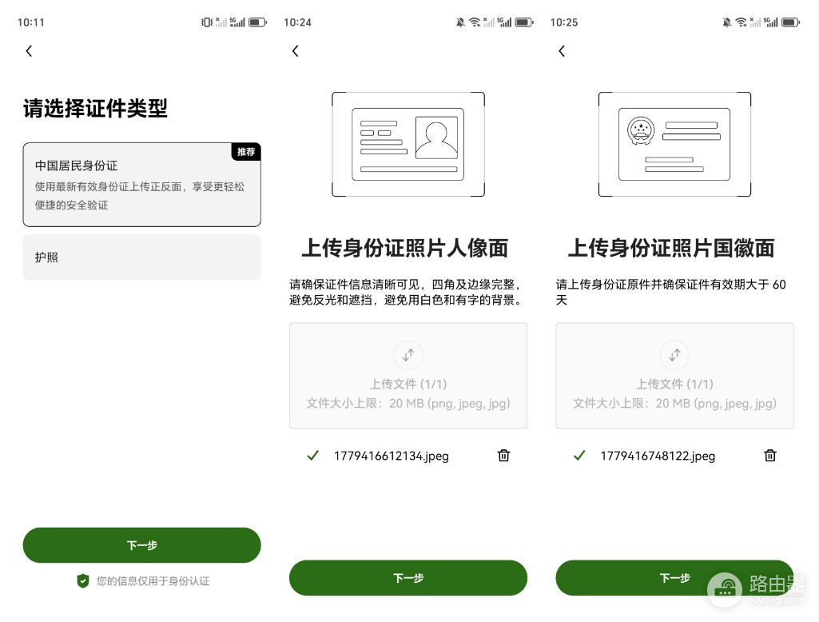Image resolution: width=819 pixels, height=622 pixels.
Task: Tap the 5G signal icon on the 10:24 screen
Action: [x=504, y=22]
